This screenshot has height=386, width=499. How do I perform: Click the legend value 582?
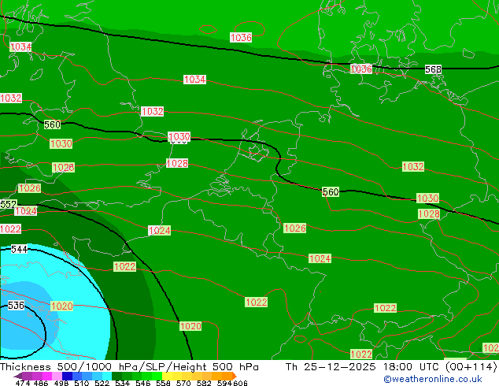pyautogui.click(x=204, y=383)
